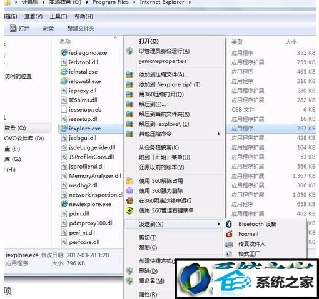
Task: Select OVO软件库 (D:) in navigation pane
Action: [x=24, y=139]
